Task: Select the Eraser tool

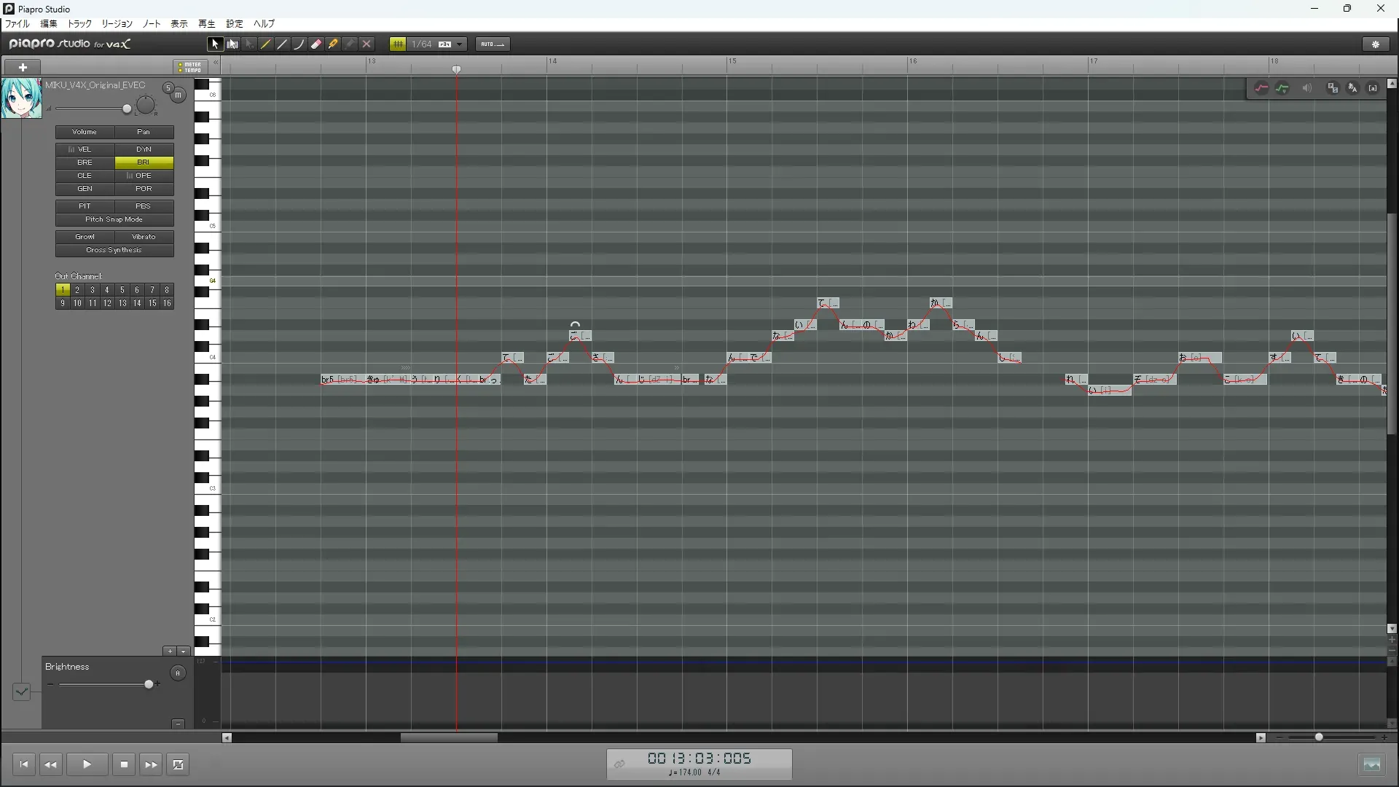Action: pos(316,44)
